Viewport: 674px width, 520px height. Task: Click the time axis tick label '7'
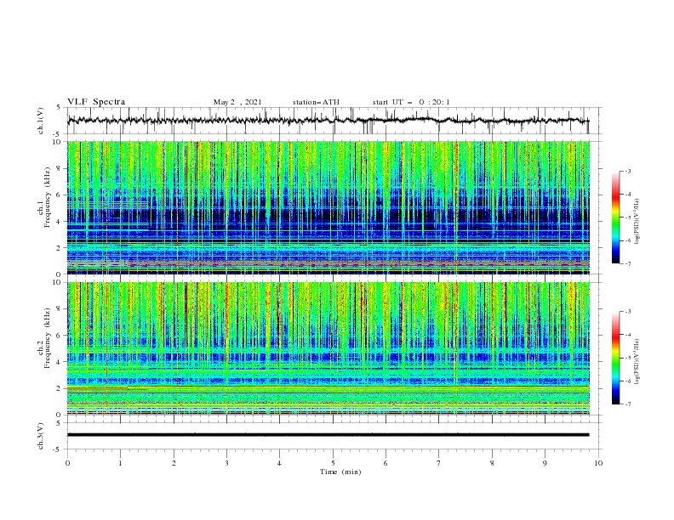click(439, 463)
